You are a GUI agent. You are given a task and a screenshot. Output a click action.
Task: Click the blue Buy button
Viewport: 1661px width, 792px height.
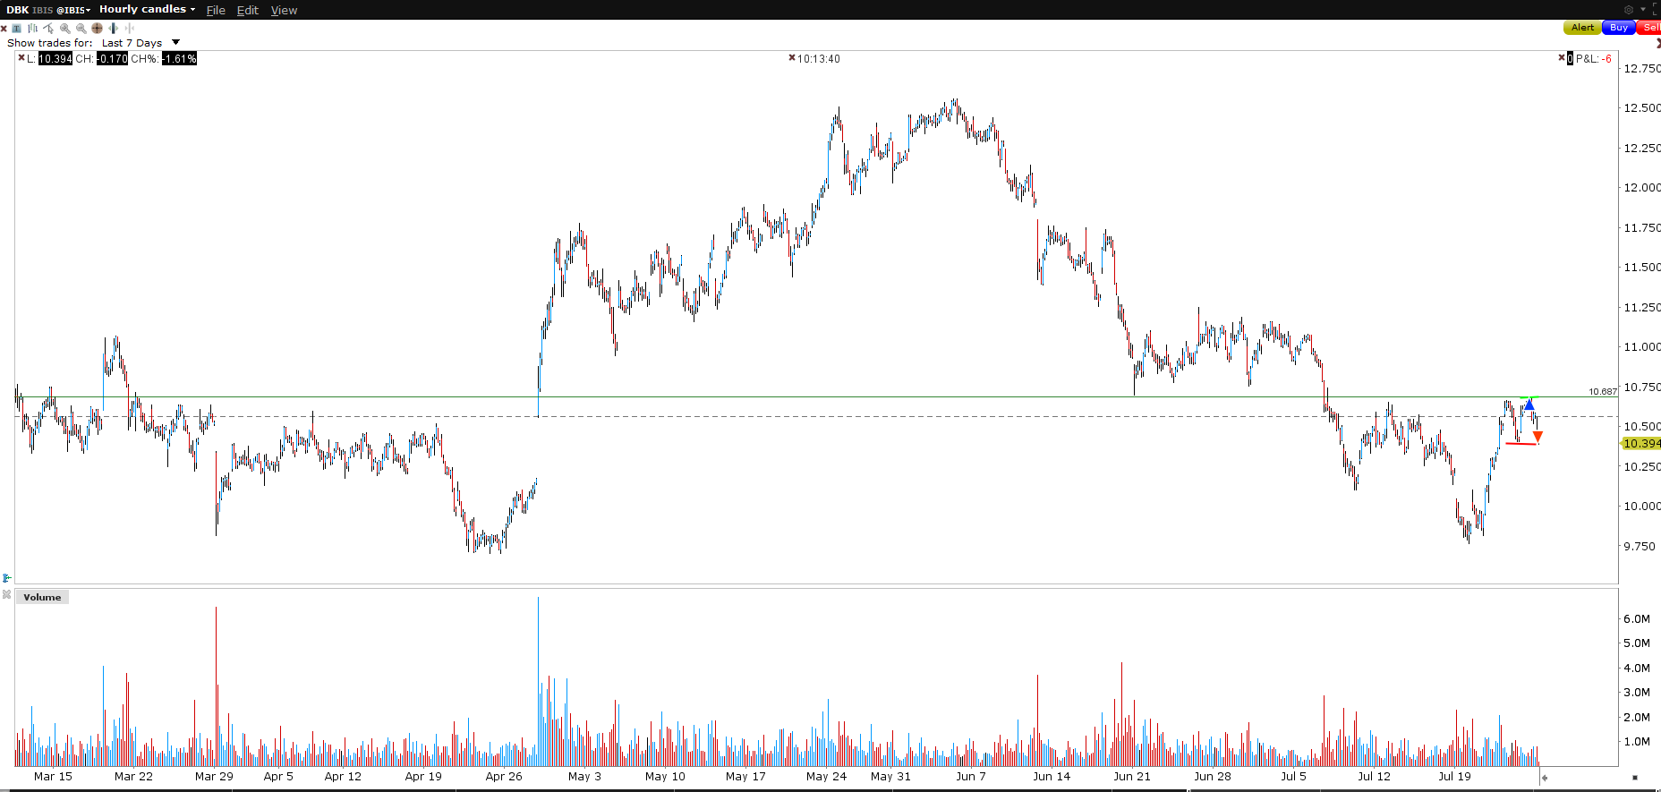[1619, 28]
